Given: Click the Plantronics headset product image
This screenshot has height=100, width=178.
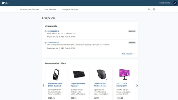Looking at the screenshot, I should click(x=56, y=74).
